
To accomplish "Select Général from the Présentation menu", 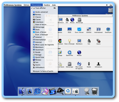I will tap(44, 37).
